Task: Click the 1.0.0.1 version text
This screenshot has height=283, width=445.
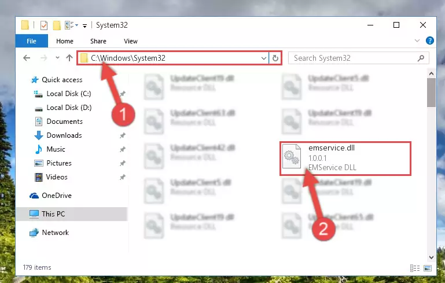Action: [318, 158]
